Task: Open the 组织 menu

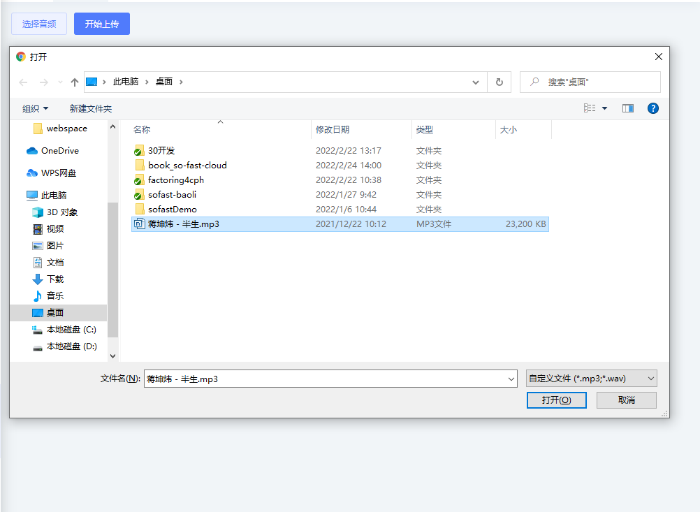Action: tap(35, 108)
